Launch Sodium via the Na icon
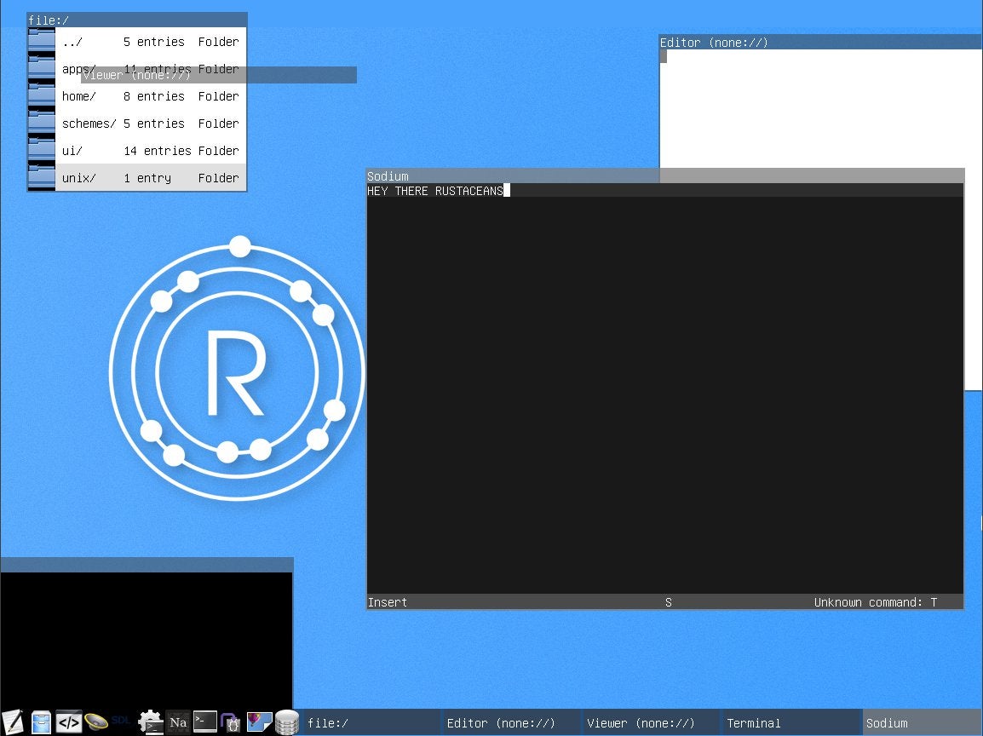This screenshot has width=983, height=736. pos(178,722)
